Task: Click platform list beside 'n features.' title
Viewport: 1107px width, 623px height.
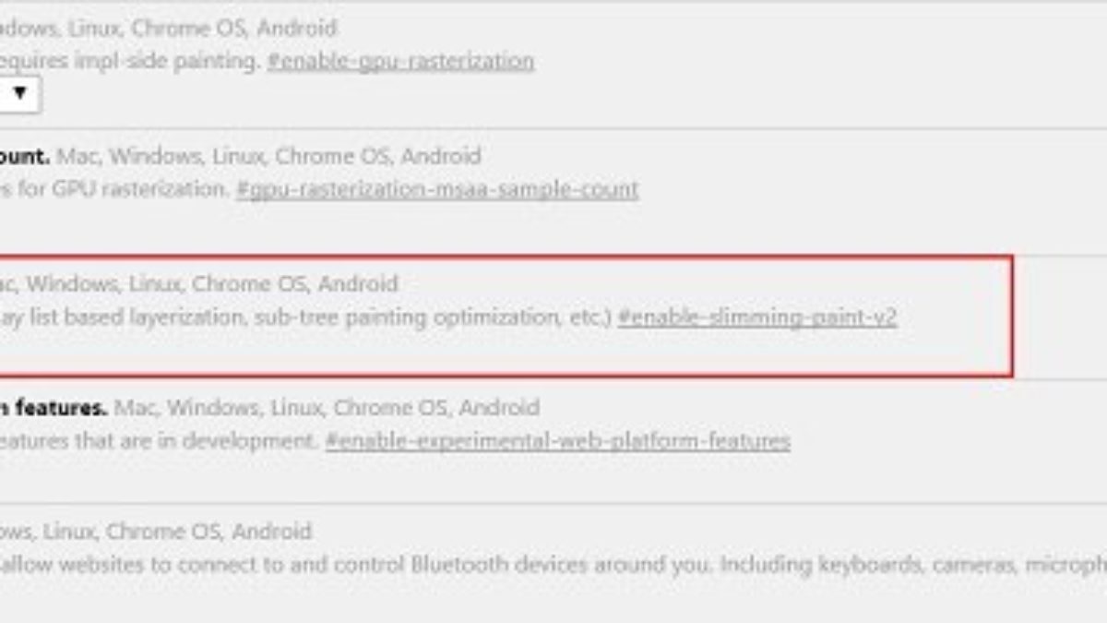Action: pyautogui.click(x=327, y=407)
